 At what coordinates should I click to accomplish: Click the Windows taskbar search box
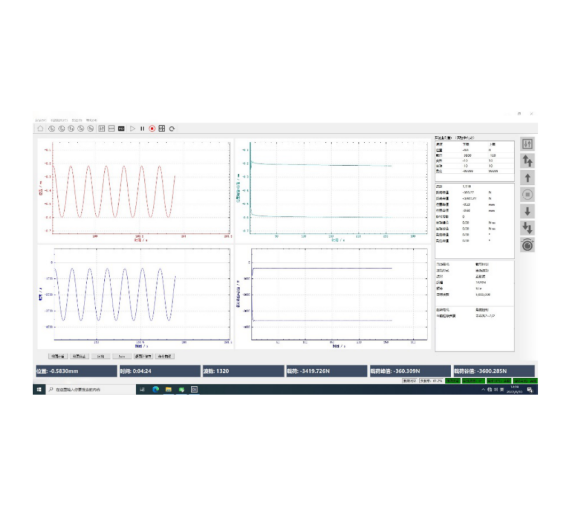[89, 389]
